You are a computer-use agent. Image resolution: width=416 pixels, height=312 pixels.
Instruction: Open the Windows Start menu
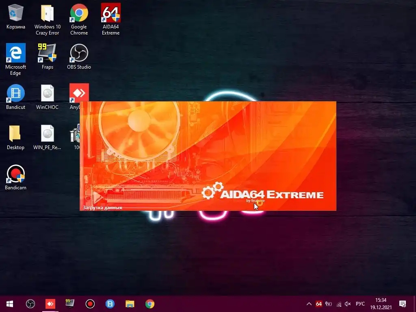coord(10,304)
